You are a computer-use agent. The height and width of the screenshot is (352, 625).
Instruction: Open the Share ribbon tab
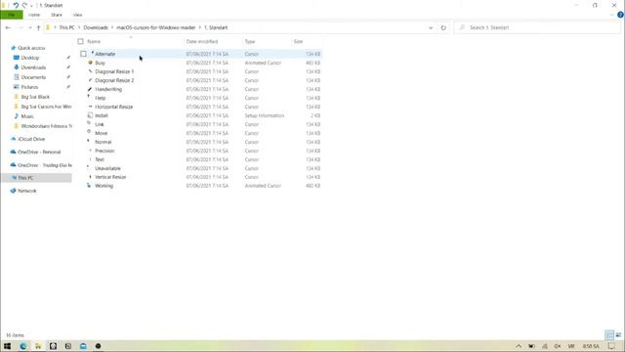pyautogui.click(x=57, y=15)
